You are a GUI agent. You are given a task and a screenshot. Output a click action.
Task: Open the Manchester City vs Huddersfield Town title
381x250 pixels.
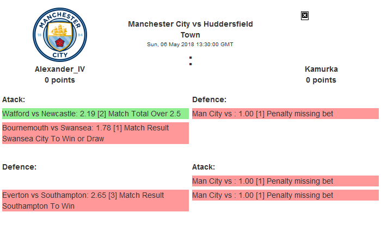coord(190,29)
